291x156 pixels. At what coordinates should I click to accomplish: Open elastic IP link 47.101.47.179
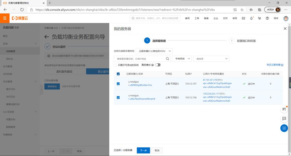[210, 80]
